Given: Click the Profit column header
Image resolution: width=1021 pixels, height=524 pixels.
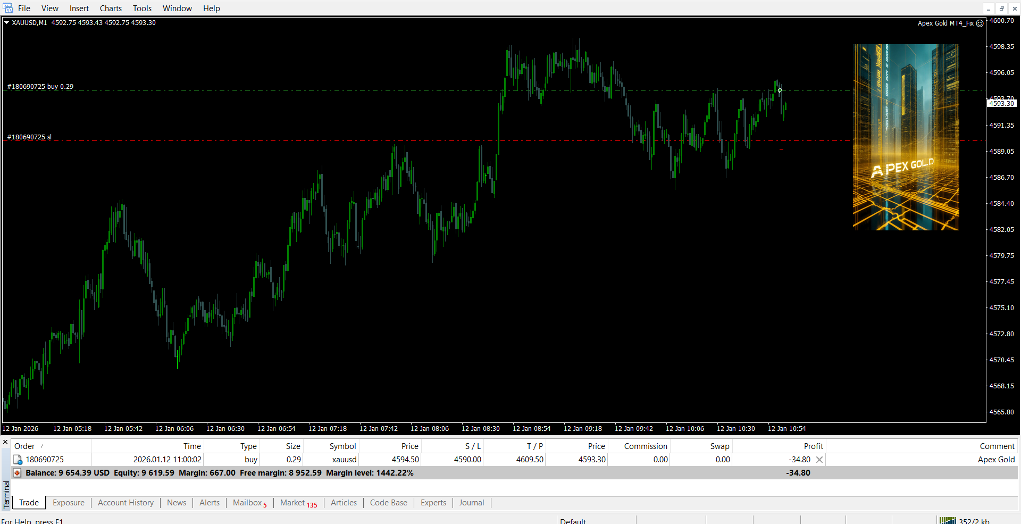Looking at the screenshot, I should pyautogui.click(x=813, y=446).
